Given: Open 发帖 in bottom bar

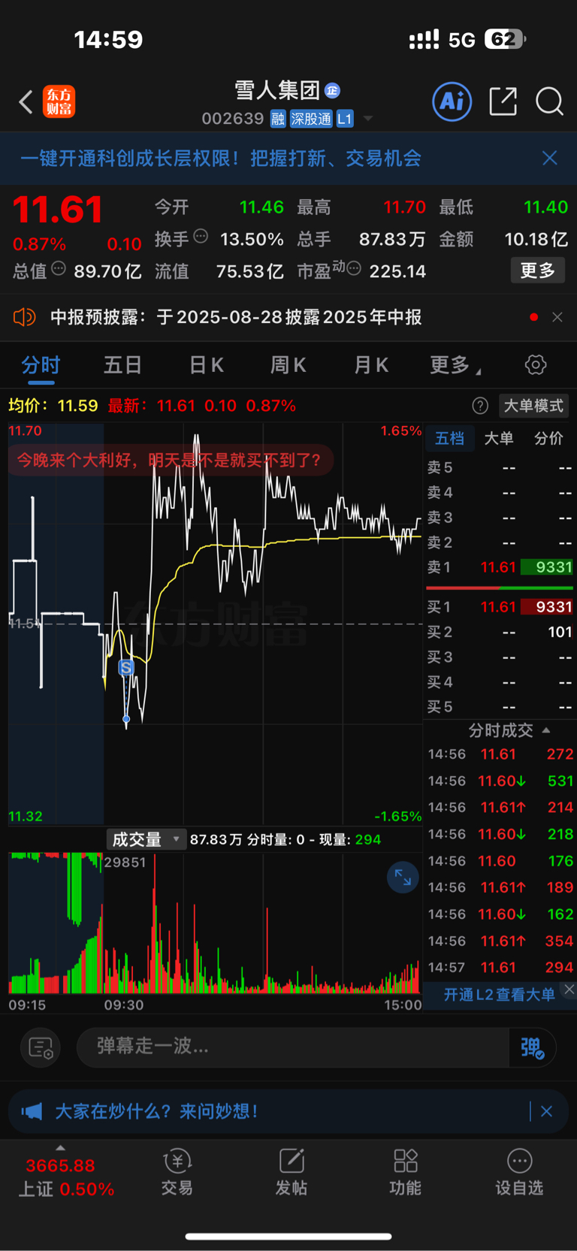Looking at the screenshot, I should 292,1171.
